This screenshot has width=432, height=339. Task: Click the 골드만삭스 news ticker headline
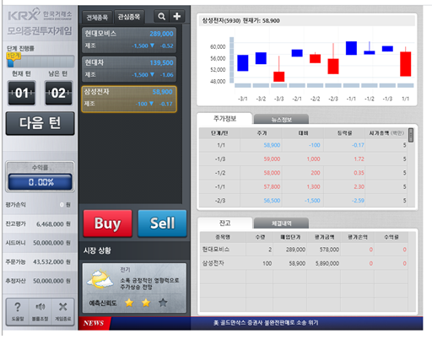[x=266, y=323]
